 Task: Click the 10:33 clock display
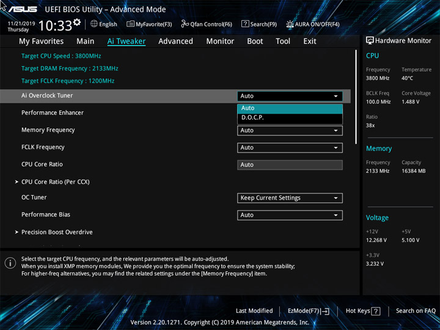[x=55, y=26]
